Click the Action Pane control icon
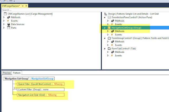This screenshot has height=112, width=169. click(x=109, y=17)
